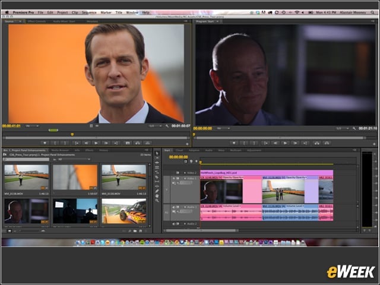
Task: Click Extract button in Program monitor
Action: click(327, 143)
